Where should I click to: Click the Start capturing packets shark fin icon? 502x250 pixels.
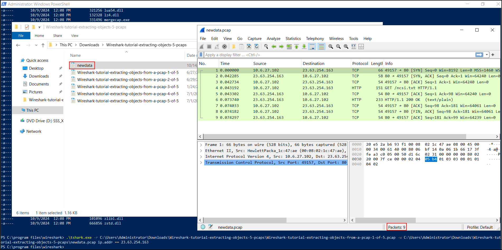click(202, 47)
